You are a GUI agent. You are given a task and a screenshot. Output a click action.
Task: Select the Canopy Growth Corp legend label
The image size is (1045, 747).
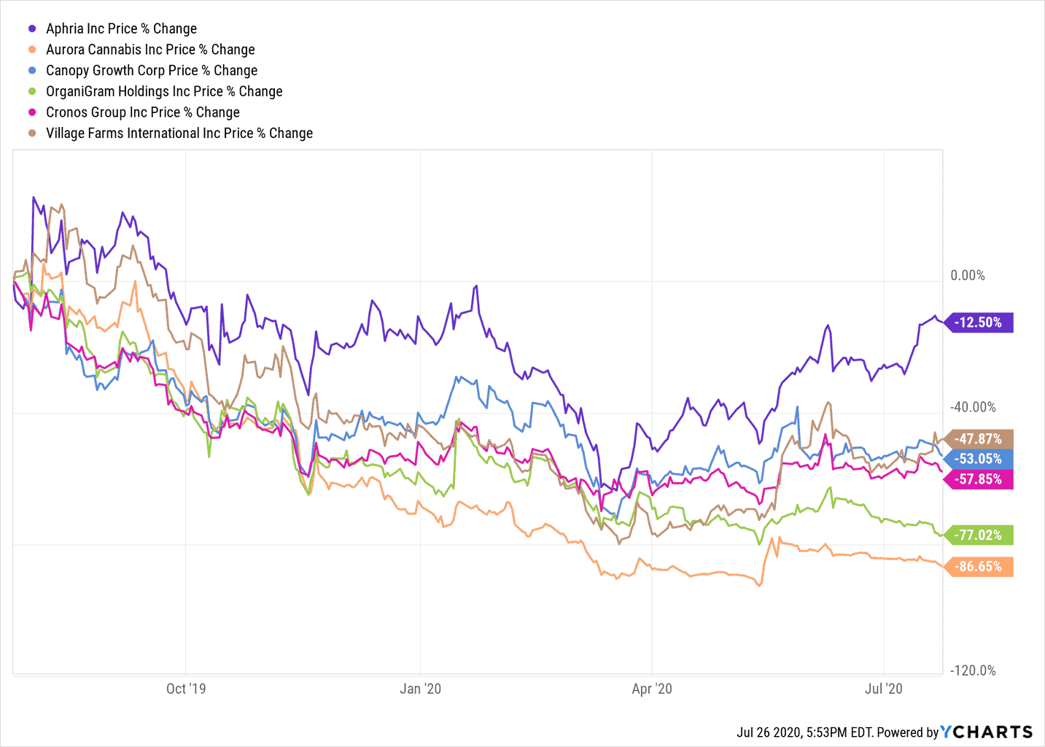152,71
